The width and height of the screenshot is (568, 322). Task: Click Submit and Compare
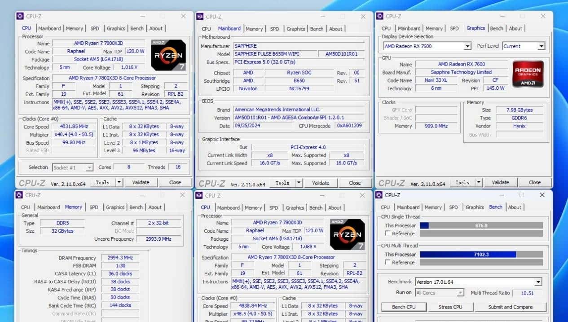(511, 307)
